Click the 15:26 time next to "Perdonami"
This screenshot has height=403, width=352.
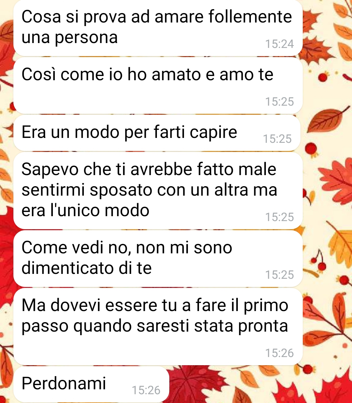pos(146,390)
